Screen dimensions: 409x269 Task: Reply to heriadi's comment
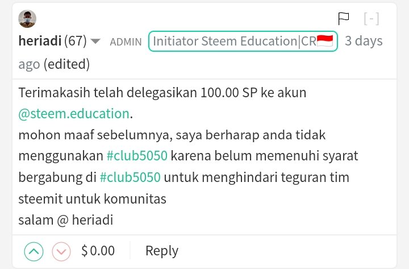tap(162, 251)
